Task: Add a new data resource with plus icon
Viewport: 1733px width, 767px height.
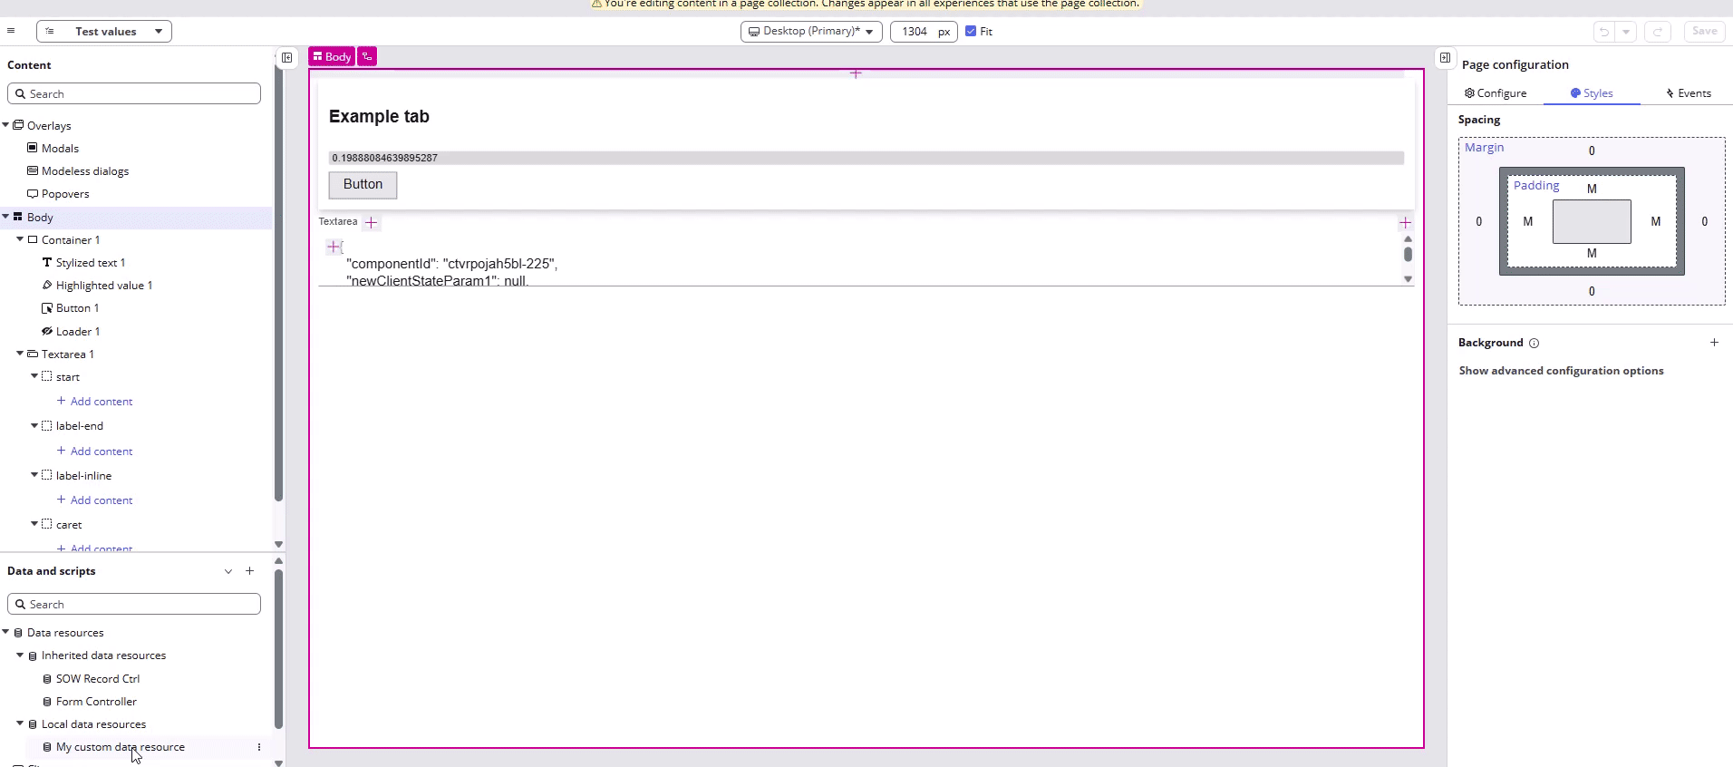Action: (x=249, y=571)
